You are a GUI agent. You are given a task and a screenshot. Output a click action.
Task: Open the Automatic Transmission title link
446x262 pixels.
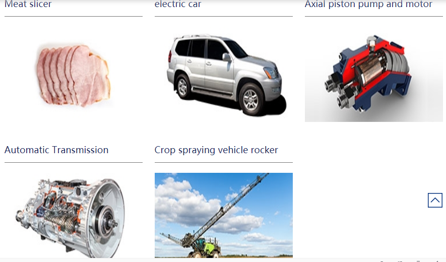tap(56, 150)
